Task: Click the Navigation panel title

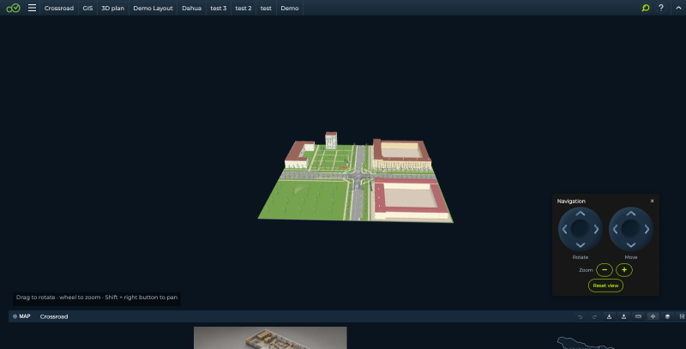Action: pyautogui.click(x=571, y=202)
